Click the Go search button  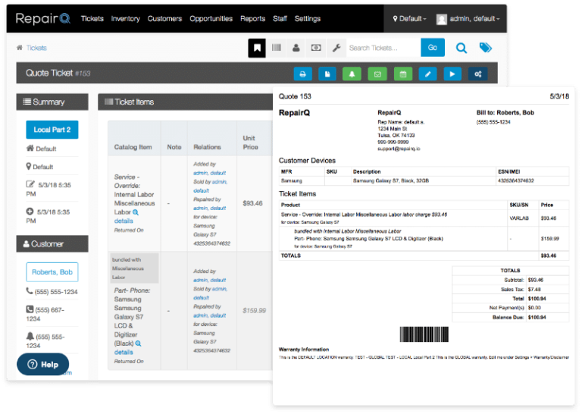click(x=432, y=48)
